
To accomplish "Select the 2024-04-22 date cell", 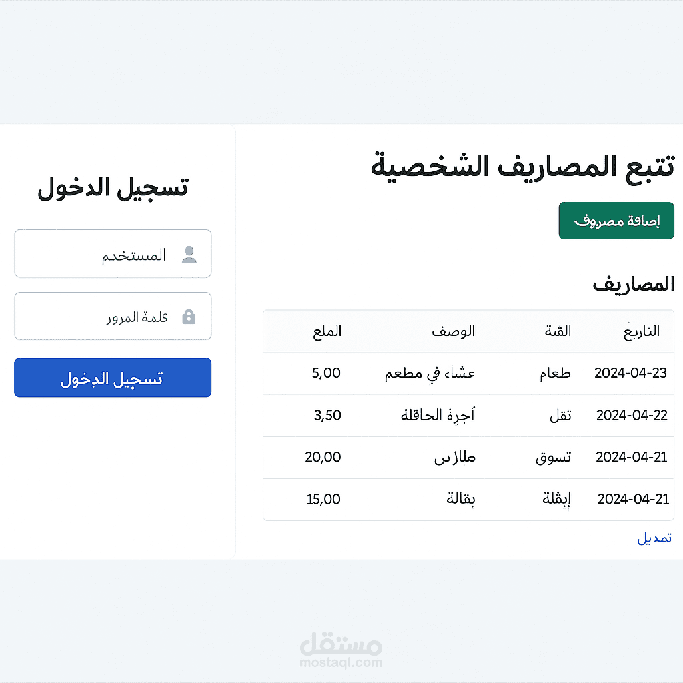I will 631,415.
